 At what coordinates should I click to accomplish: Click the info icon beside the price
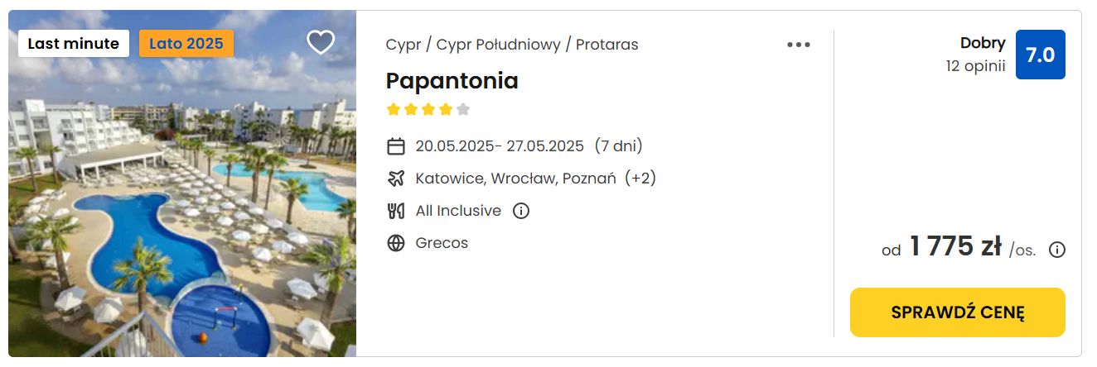click(1057, 250)
